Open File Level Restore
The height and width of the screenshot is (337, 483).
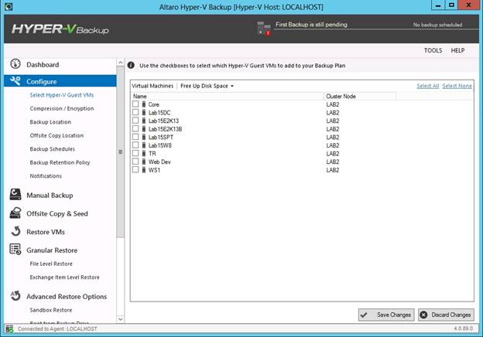pos(51,264)
